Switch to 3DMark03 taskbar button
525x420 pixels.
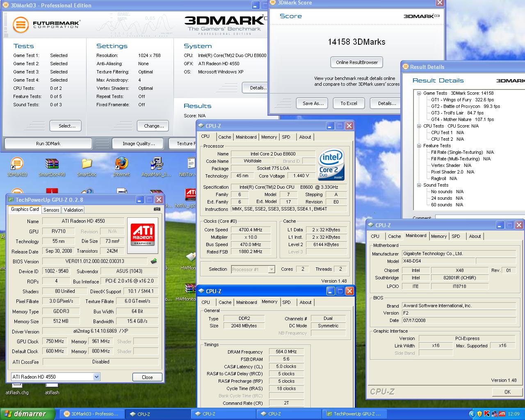point(92,414)
